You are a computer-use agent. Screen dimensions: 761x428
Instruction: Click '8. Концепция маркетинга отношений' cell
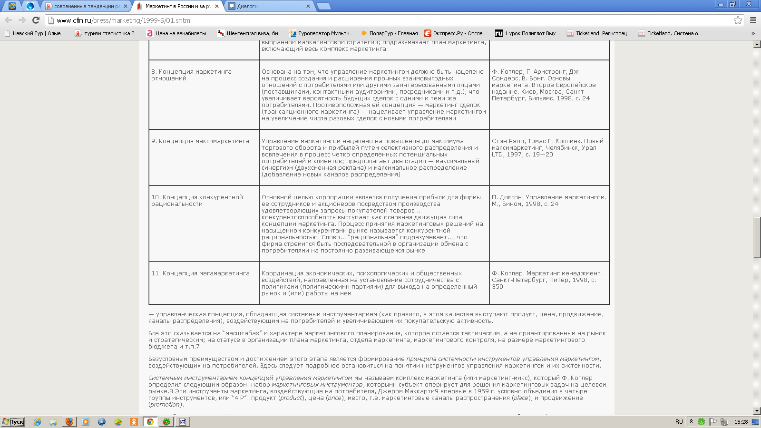(204, 95)
